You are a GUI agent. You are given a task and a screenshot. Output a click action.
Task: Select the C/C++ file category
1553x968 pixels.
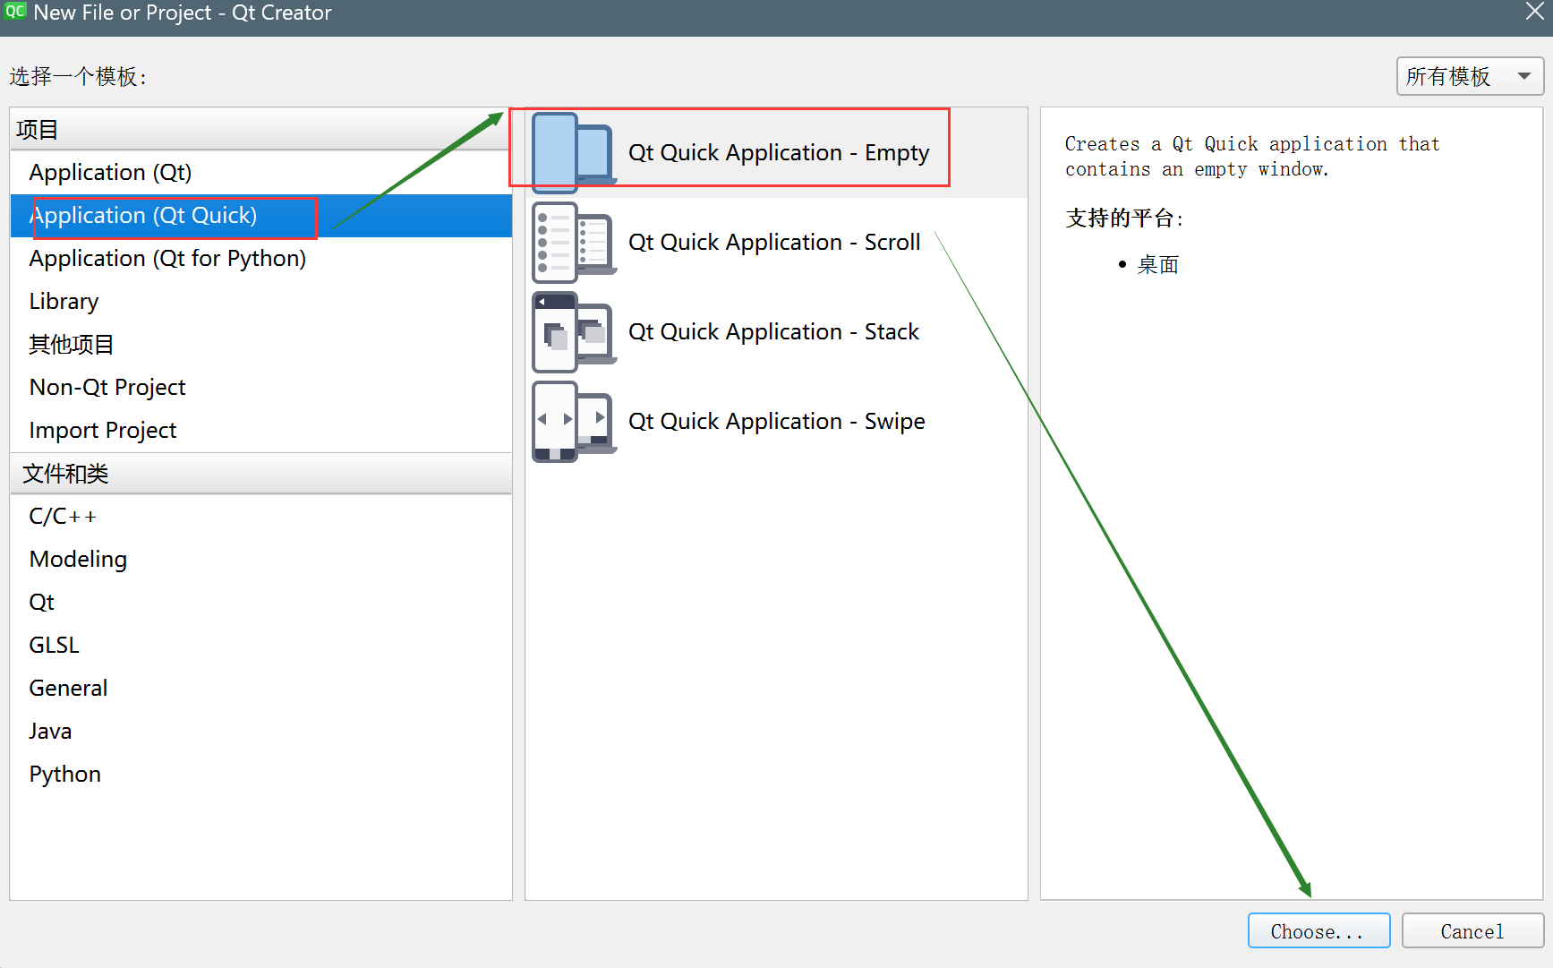coord(260,516)
